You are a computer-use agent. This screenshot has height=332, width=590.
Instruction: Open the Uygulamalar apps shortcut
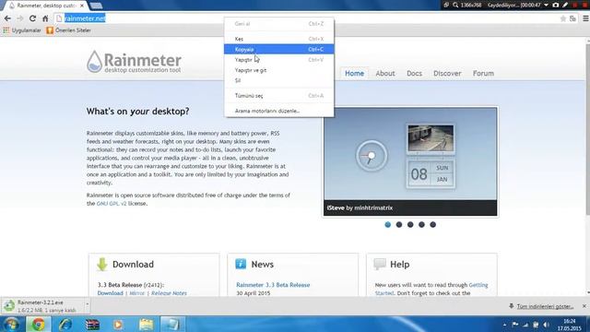pos(22,30)
